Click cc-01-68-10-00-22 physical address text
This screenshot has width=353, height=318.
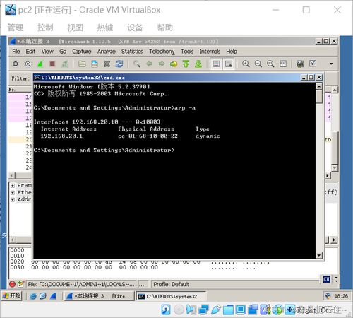point(148,136)
